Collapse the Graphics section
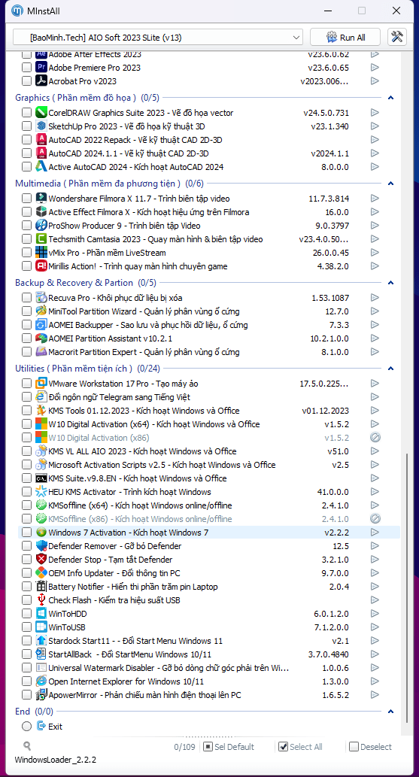Image resolution: width=419 pixels, height=777 pixels. [x=390, y=98]
